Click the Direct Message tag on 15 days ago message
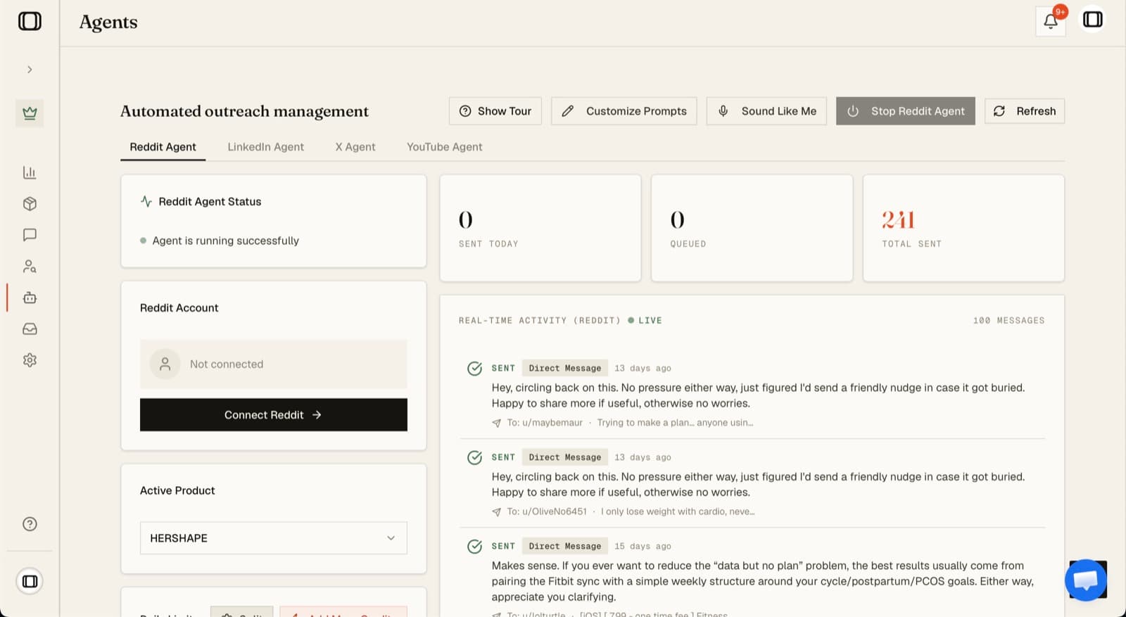 pos(565,546)
